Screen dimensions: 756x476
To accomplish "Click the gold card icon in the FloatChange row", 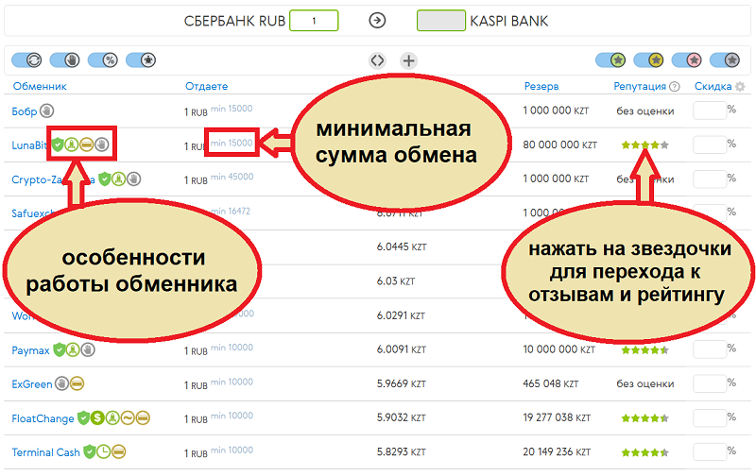I will click(143, 417).
